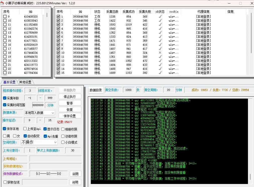Edit the 程序操作线程 value field
Viewport: 254px width, 187px height.
30,91
